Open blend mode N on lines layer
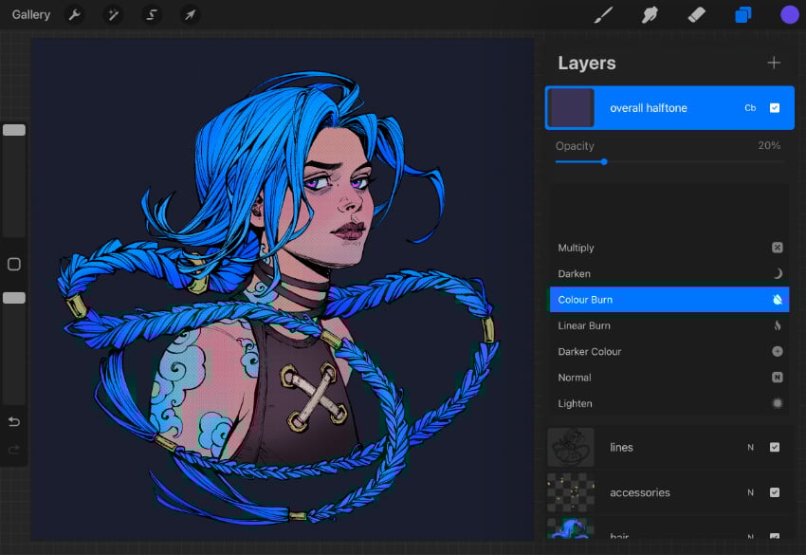 pyautogui.click(x=750, y=448)
